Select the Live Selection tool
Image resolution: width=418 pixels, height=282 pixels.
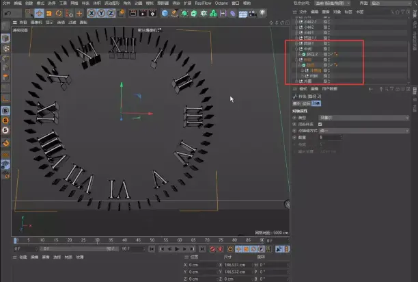[29, 13]
